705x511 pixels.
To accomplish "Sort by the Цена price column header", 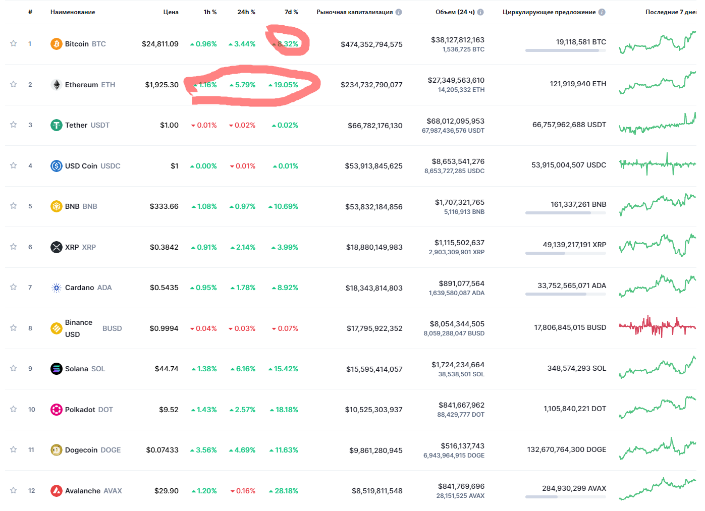I will point(171,12).
